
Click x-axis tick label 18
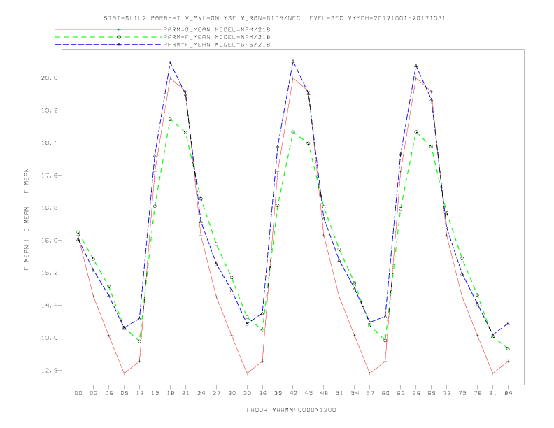tap(170, 393)
